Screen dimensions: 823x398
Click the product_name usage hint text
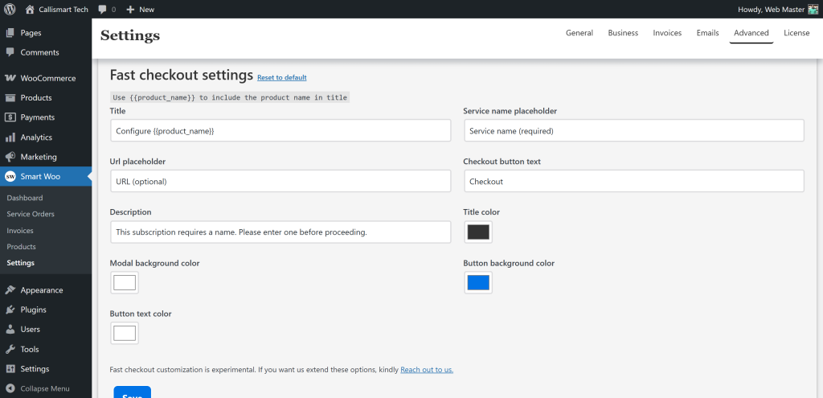[x=230, y=97]
